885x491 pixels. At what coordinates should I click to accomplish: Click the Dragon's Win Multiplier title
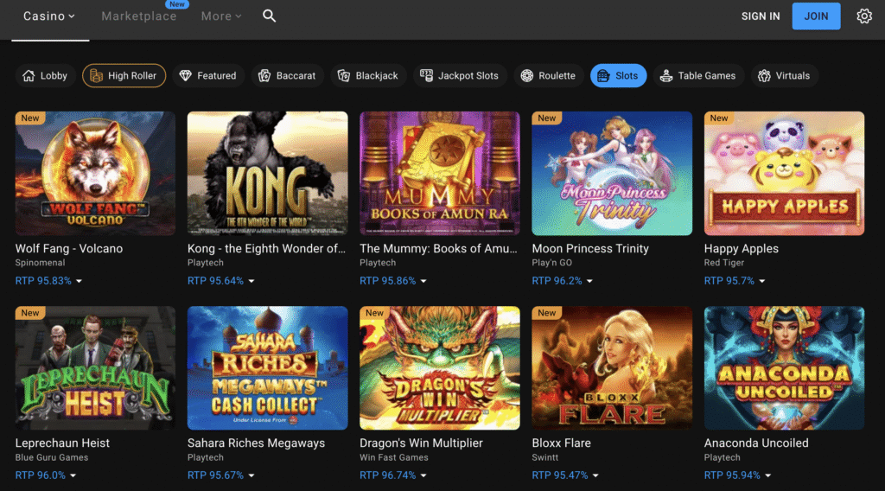point(421,443)
